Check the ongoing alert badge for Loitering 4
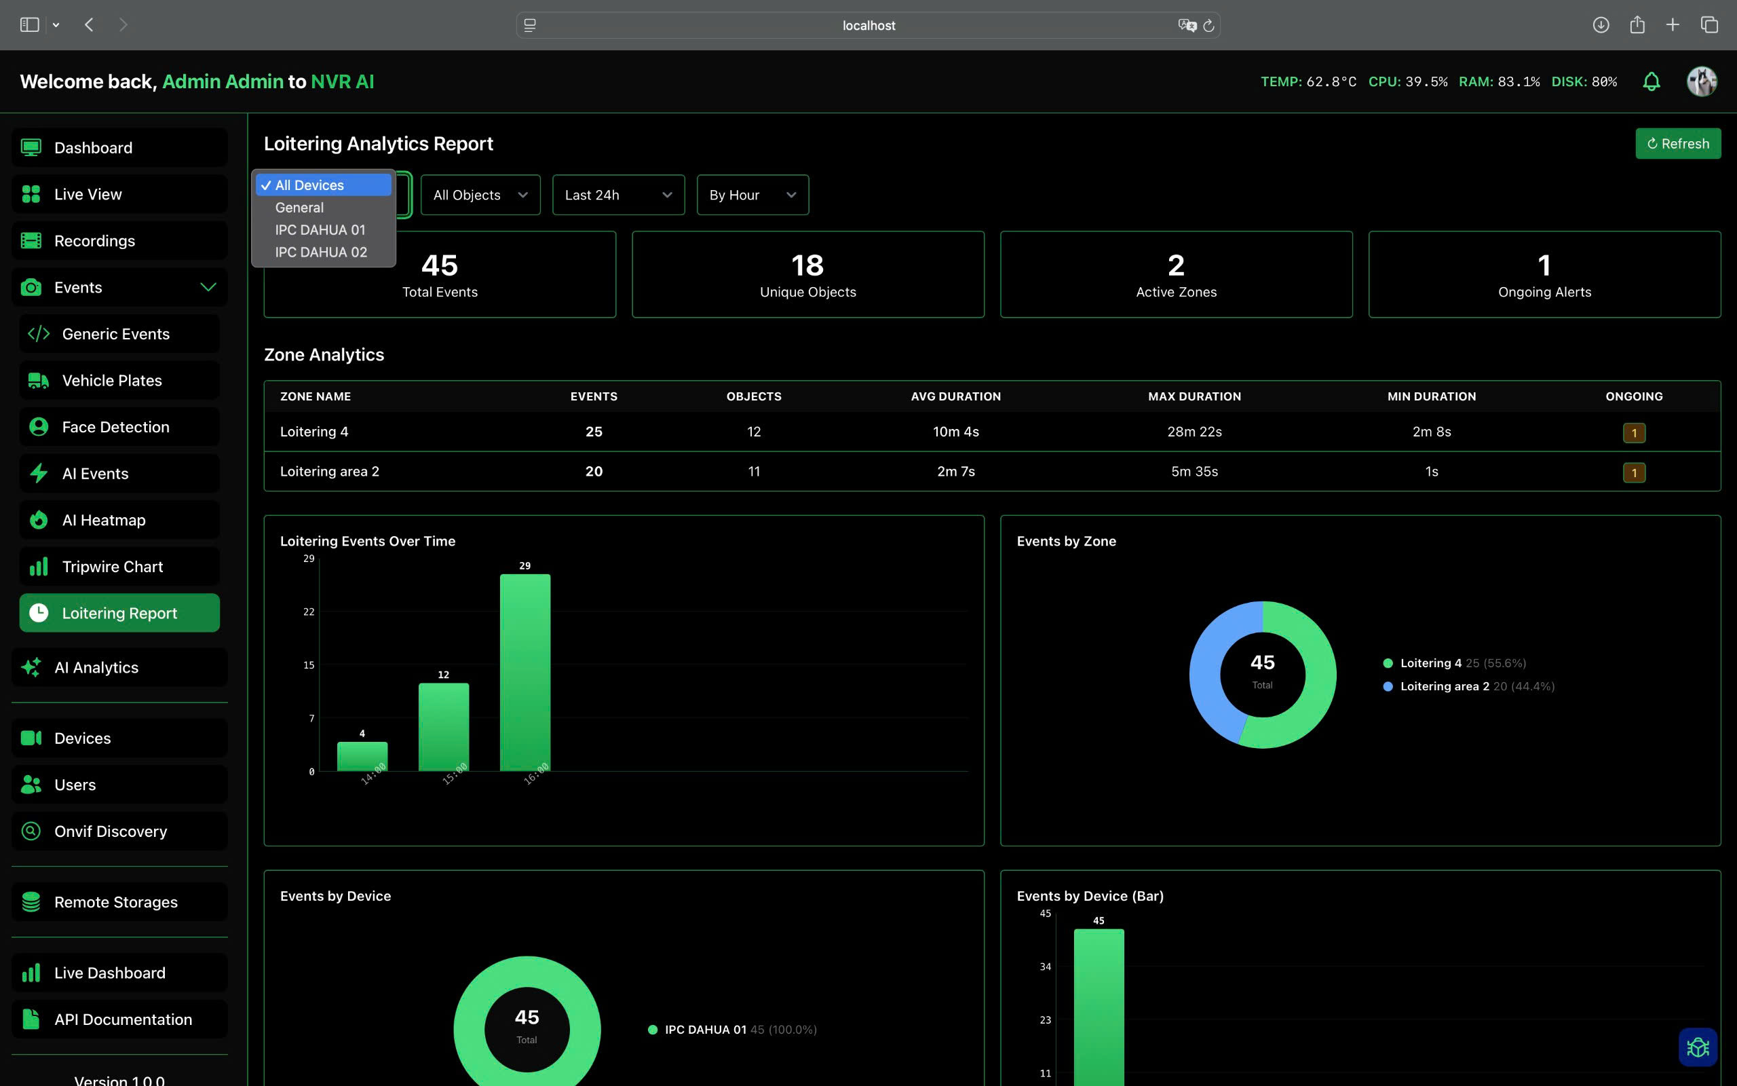The image size is (1737, 1086). tap(1634, 432)
